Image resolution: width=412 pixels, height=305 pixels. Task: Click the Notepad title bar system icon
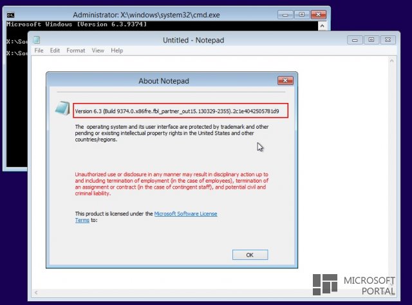(x=37, y=40)
